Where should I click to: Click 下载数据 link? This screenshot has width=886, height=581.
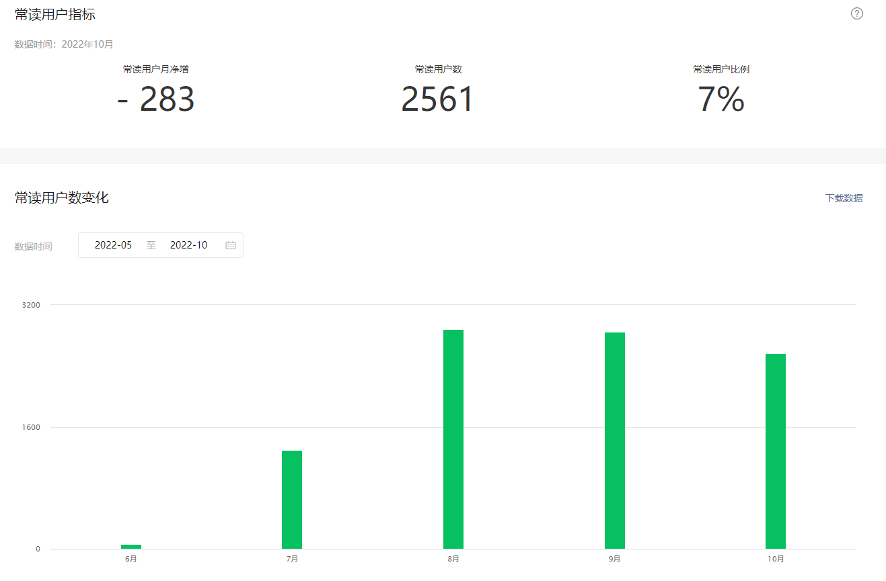click(x=844, y=198)
